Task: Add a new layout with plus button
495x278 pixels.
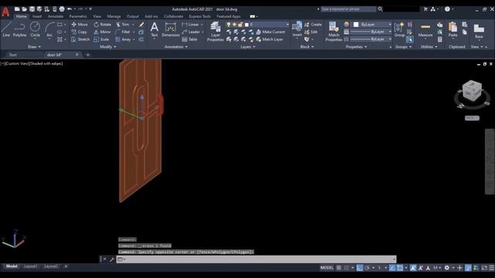Action: (66, 266)
